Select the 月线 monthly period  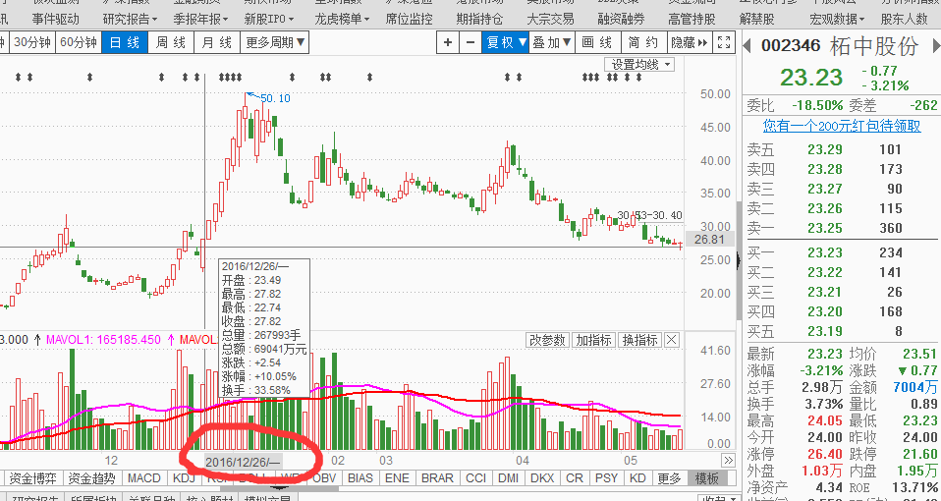217,42
